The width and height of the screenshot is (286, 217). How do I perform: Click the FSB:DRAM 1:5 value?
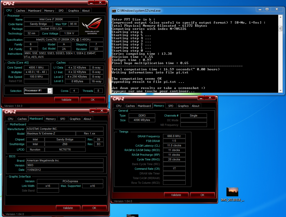click(x=174, y=141)
